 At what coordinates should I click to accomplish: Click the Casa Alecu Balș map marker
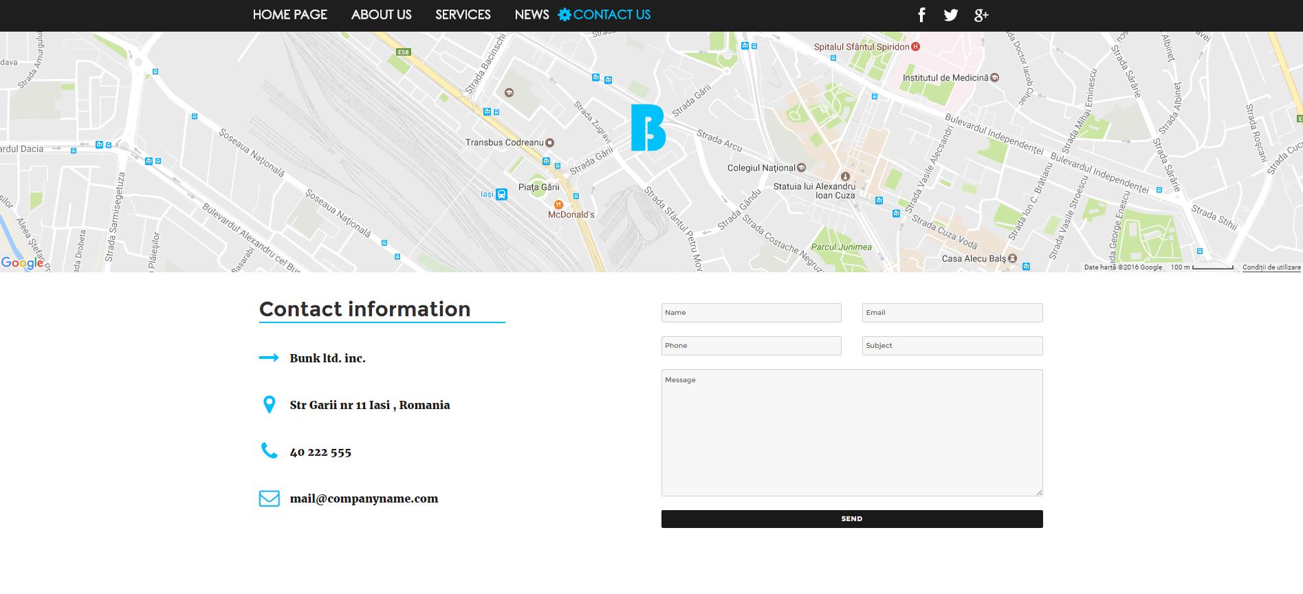pos(1011,258)
